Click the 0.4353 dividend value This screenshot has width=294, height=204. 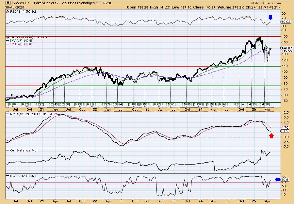point(79,104)
